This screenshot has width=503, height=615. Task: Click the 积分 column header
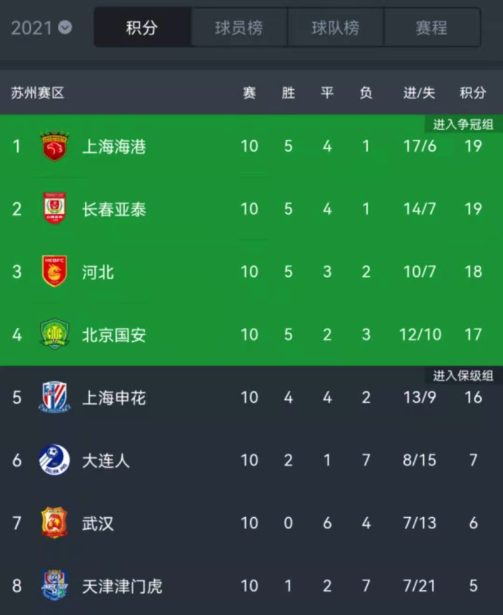(x=473, y=93)
